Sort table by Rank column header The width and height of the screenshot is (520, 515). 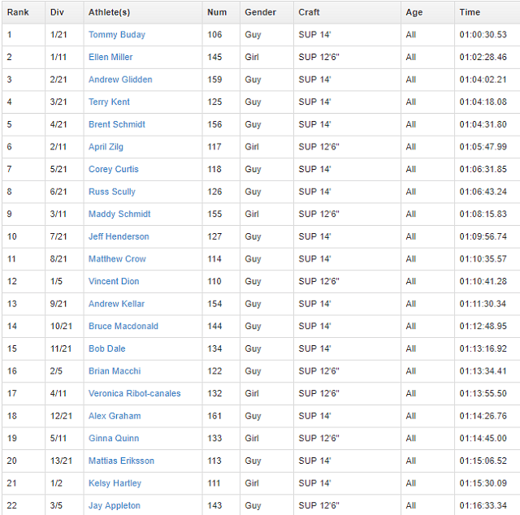18,12
